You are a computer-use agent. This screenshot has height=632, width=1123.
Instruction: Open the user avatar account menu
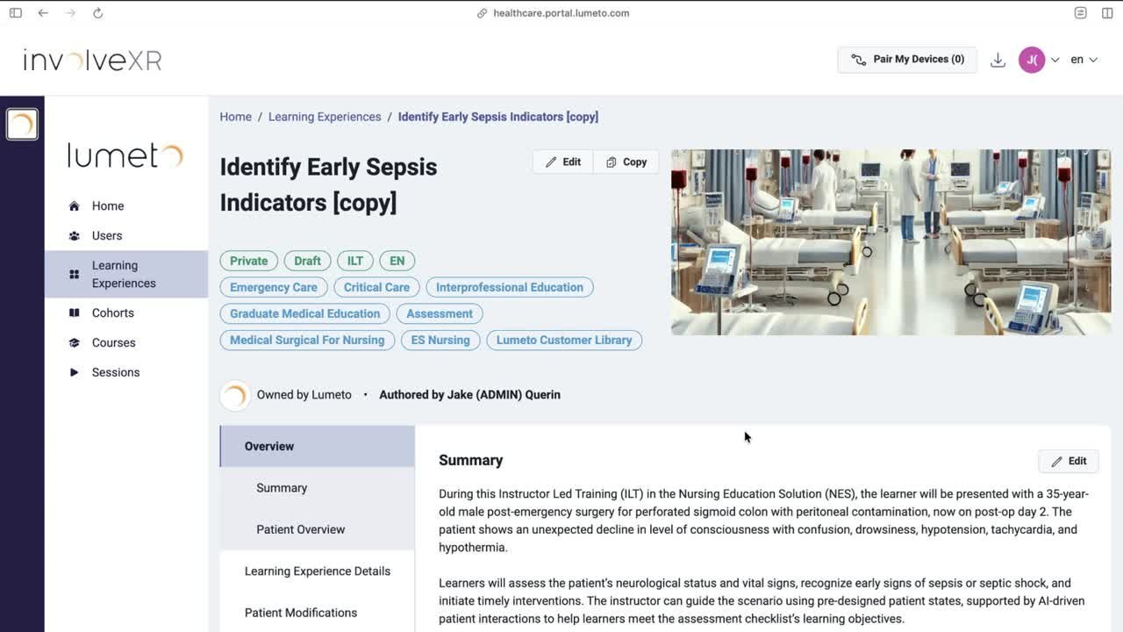(x=1032, y=60)
